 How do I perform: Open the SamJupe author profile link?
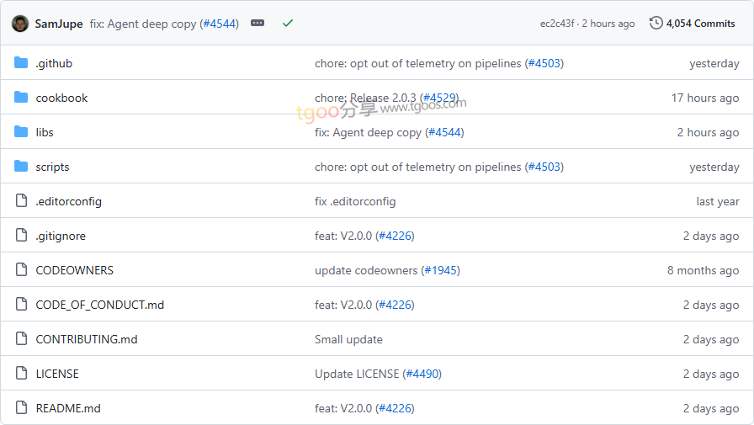(x=59, y=24)
